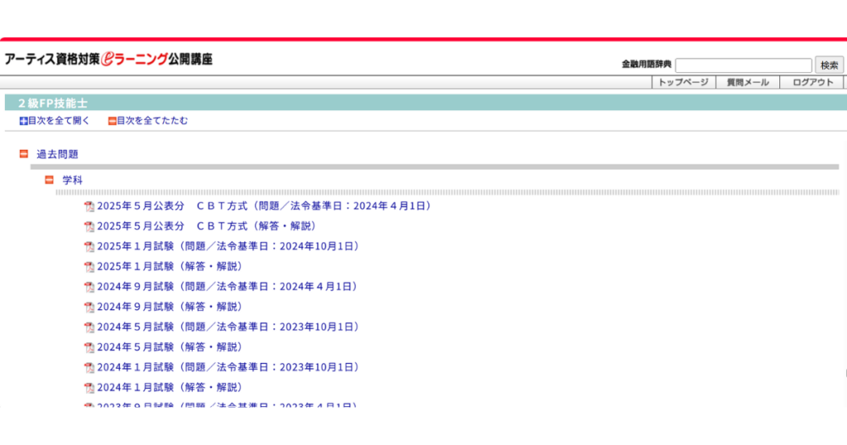The width and height of the screenshot is (847, 445).
Task: Collapse the 過去問題 section
Action: pyautogui.click(x=24, y=154)
